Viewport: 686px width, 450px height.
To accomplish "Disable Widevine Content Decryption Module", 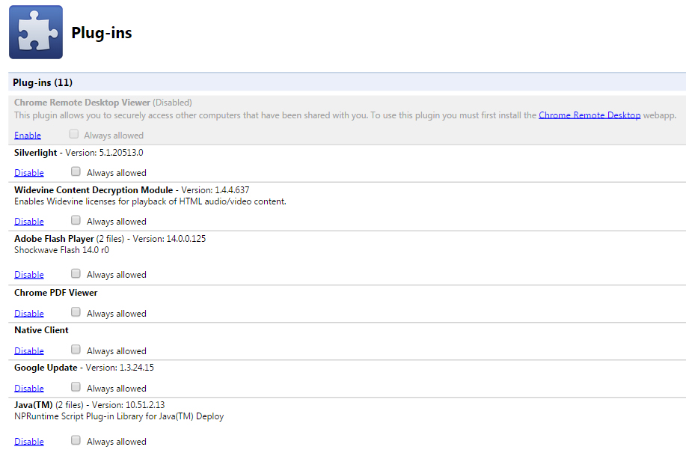I will coord(29,221).
